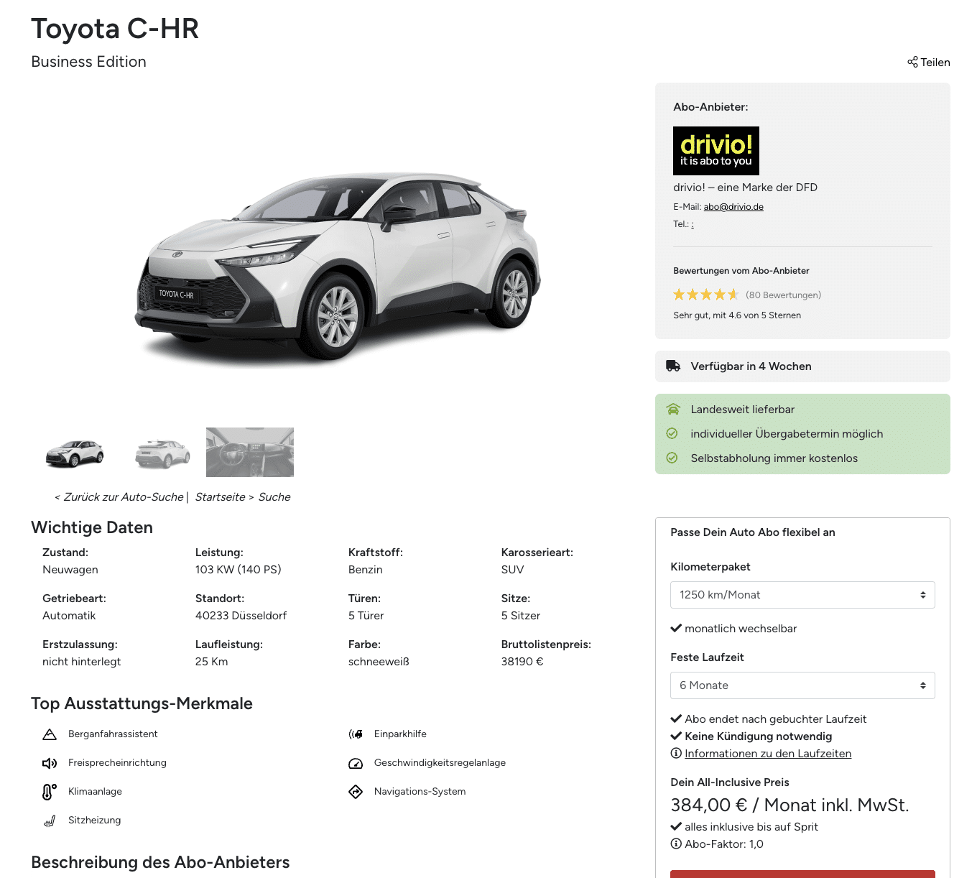Click the Teilen share icon

pyautogui.click(x=912, y=62)
